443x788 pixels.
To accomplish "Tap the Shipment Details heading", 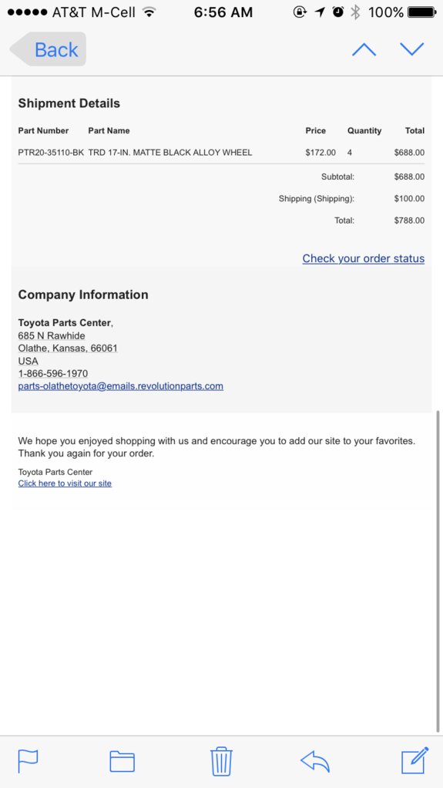I will [69, 103].
